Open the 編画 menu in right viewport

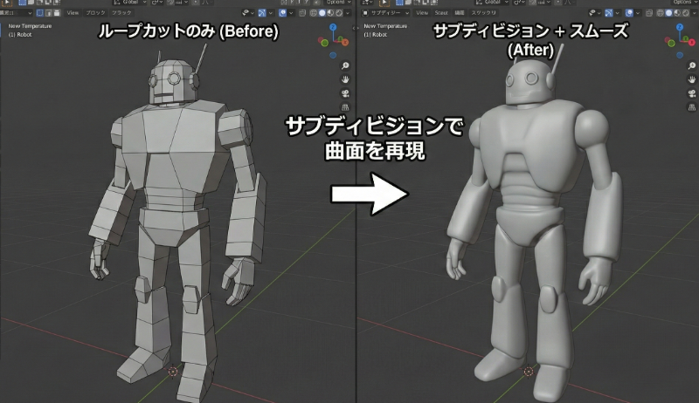(x=460, y=13)
